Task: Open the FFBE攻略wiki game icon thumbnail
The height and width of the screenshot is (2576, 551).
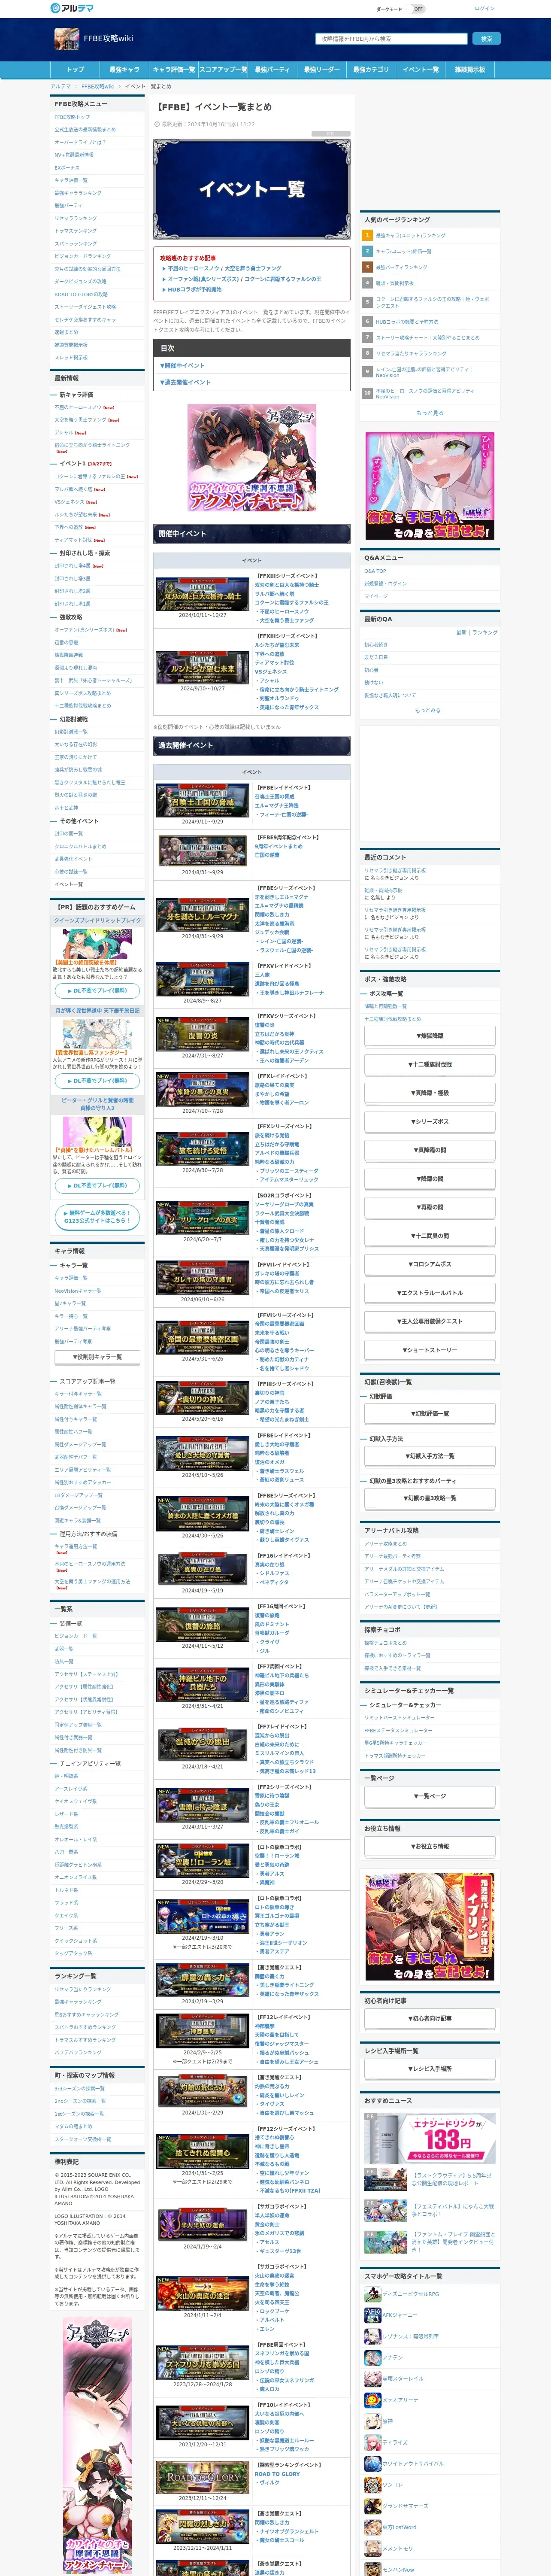Action: [66, 39]
